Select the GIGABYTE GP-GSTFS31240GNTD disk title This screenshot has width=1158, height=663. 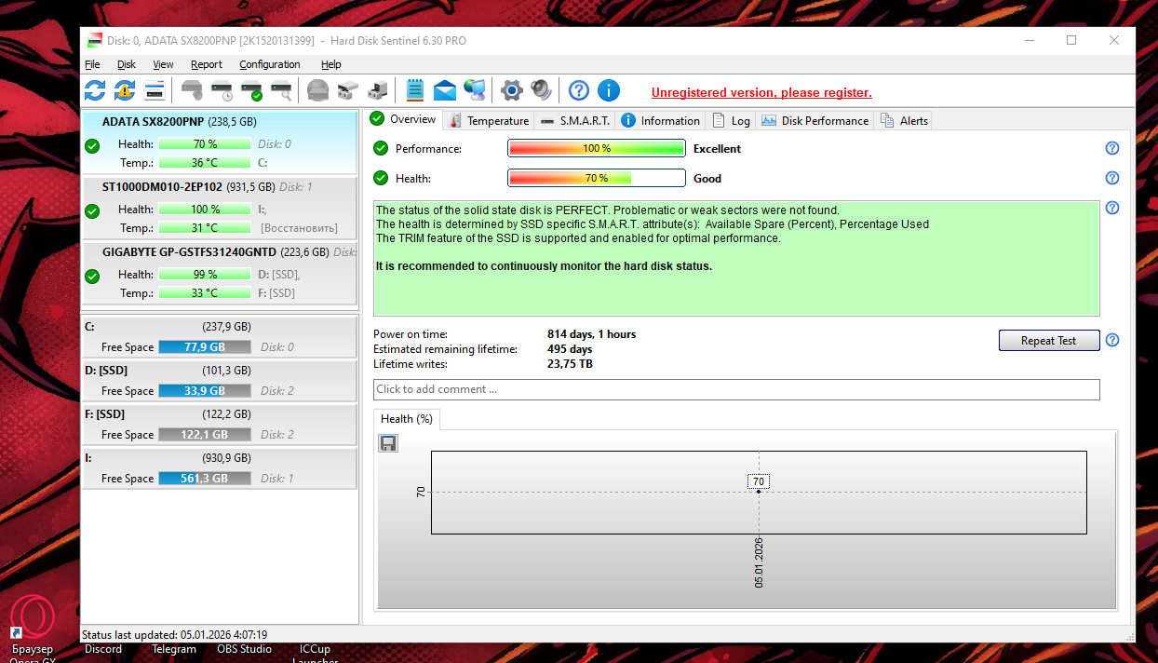coord(189,251)
